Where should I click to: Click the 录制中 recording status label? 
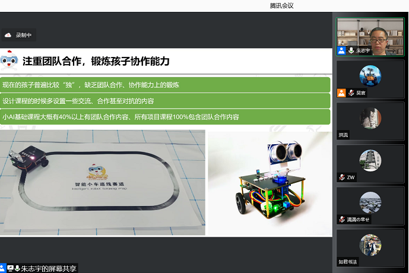[24, 35]
